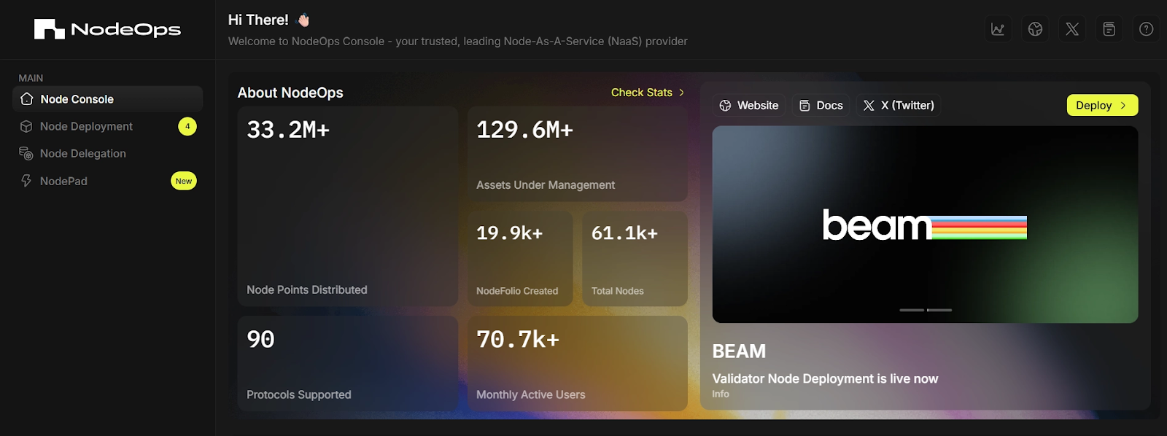This screenshot has height=436, width=1167.
Task: Select the first slide indicator under the beam logo
Action: 912,311
